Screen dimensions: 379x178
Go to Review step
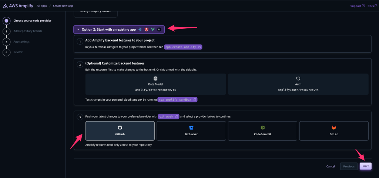(x=18, y=52)
